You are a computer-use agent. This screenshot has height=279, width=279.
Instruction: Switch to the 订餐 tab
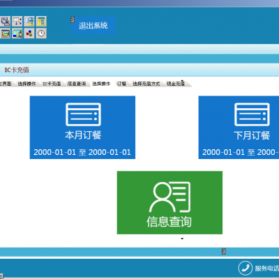pos(121,84)
